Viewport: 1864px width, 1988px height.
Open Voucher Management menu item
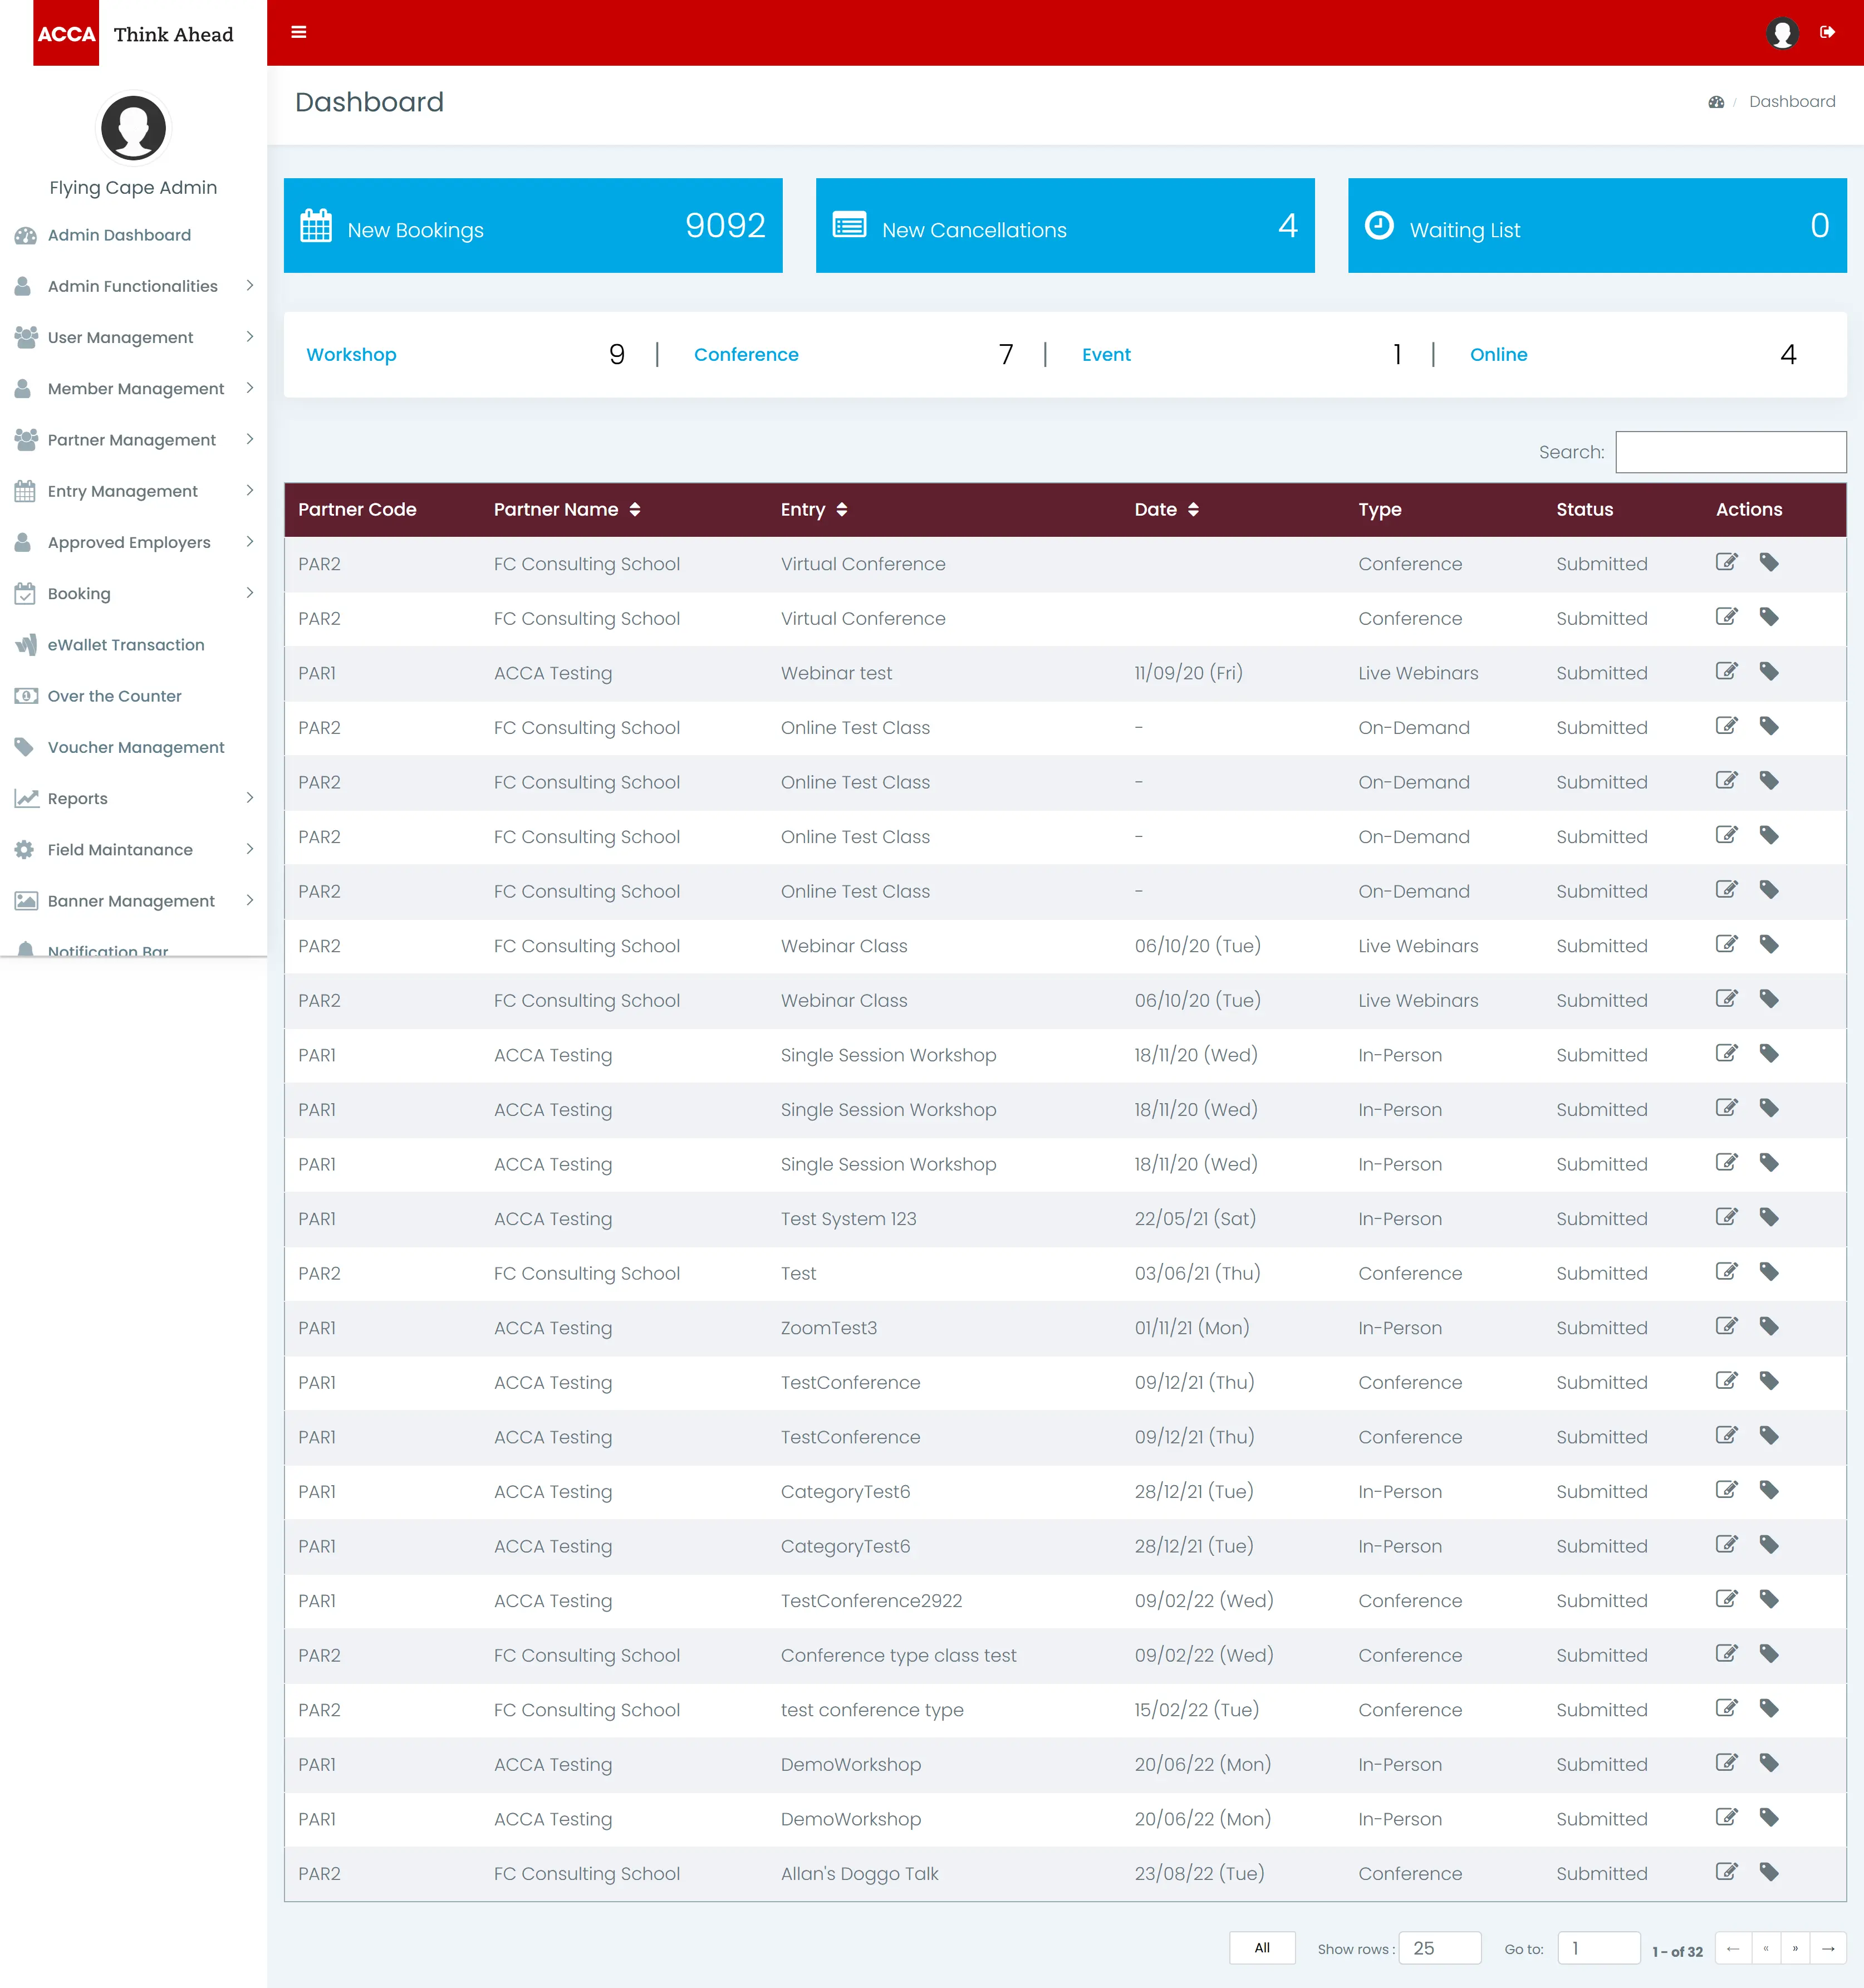click(136, 747)
